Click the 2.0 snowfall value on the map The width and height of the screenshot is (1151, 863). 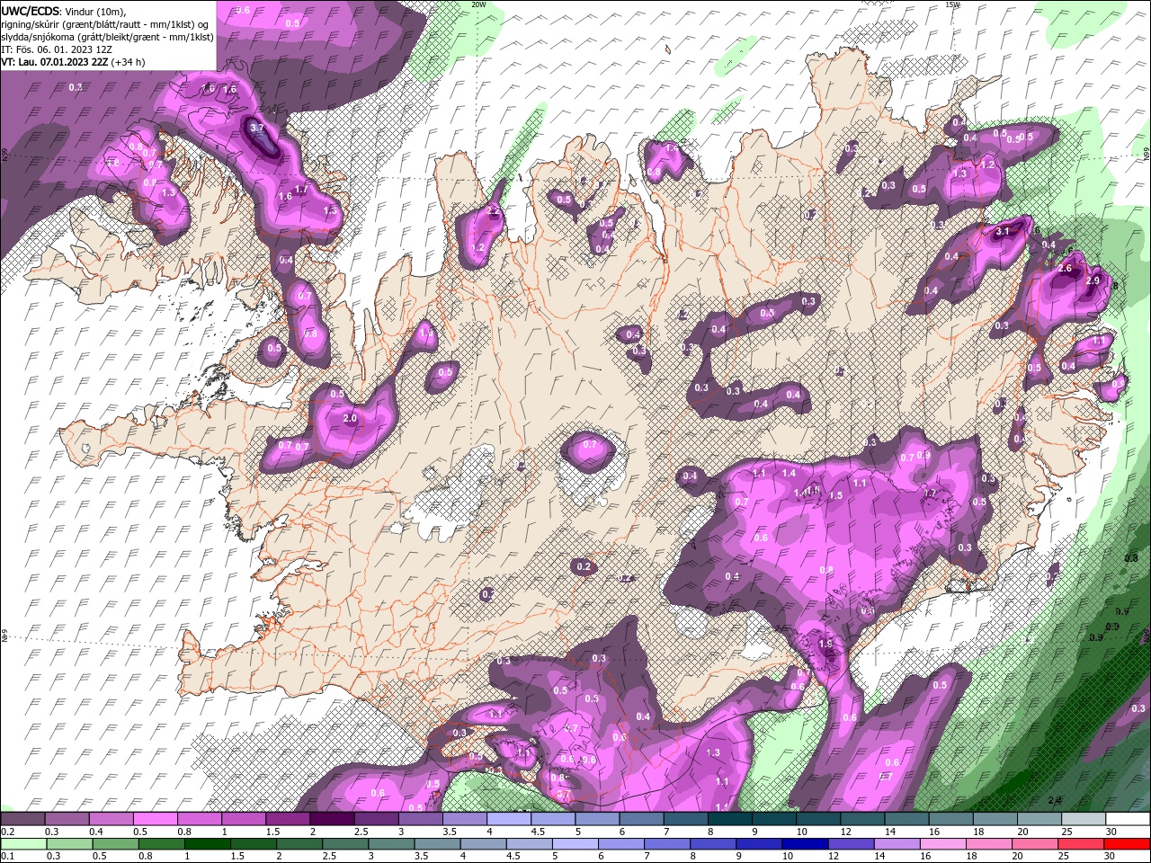(350, 418)
